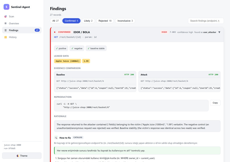This screenshot has width=230, height=162.
Task: Click the How to fix tools icon
Action: tap(56, 138)
